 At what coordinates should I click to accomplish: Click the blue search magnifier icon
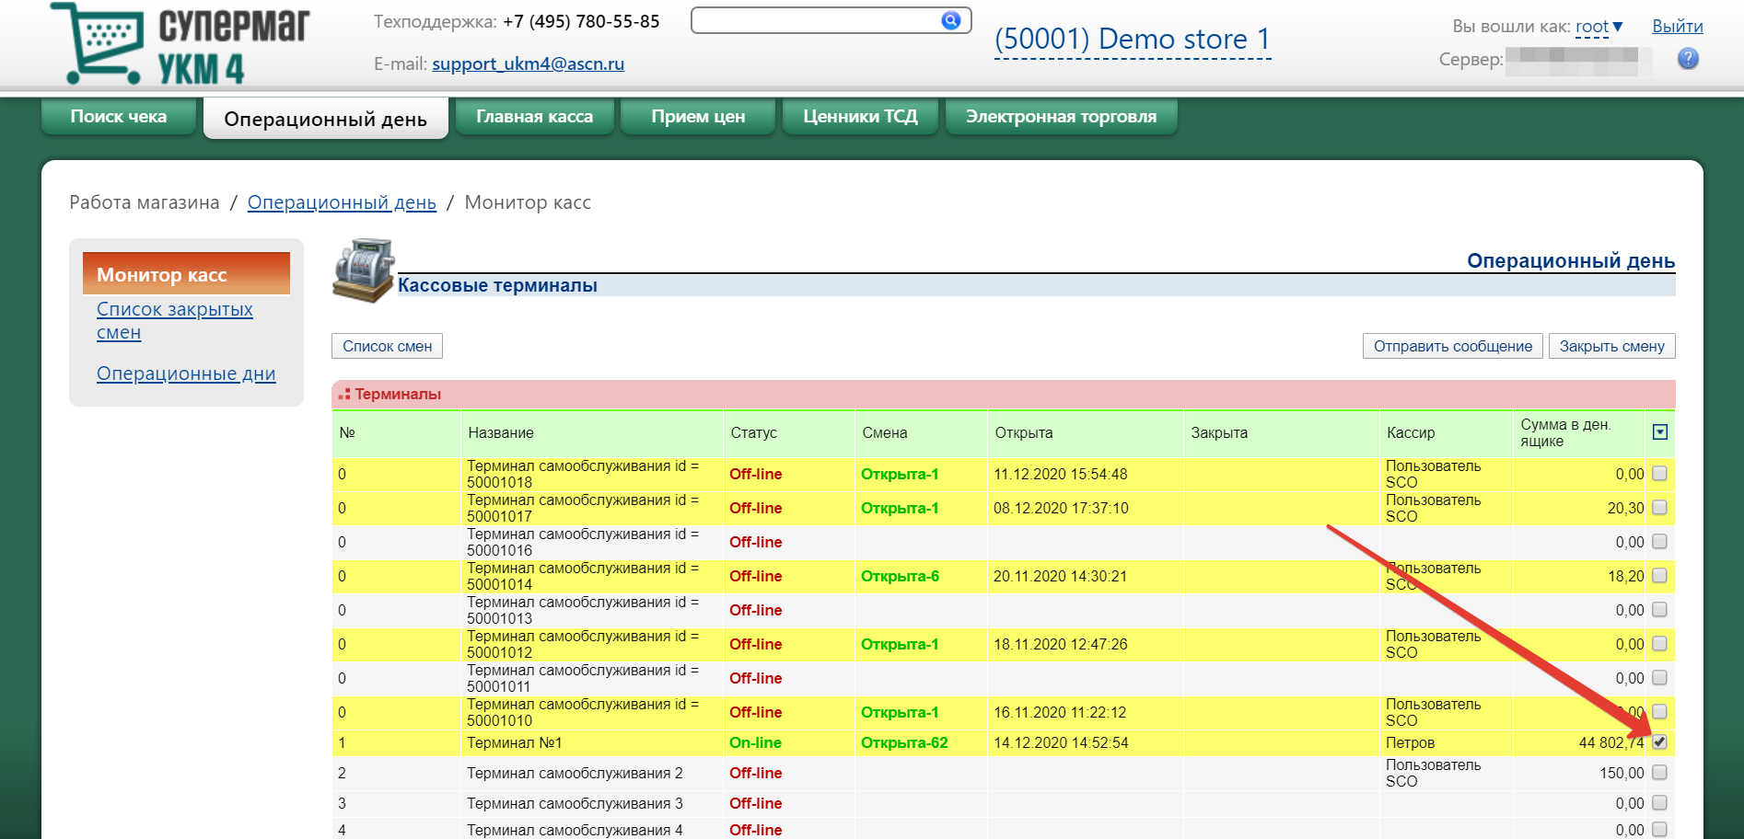(x=951, y=20)
